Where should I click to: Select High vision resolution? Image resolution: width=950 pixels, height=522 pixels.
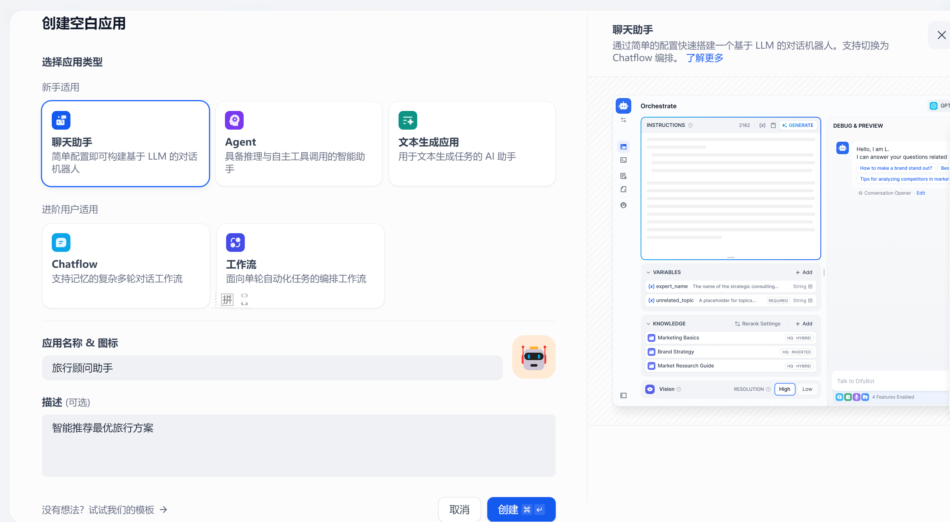pyautogui.click(x=784, y=389)
